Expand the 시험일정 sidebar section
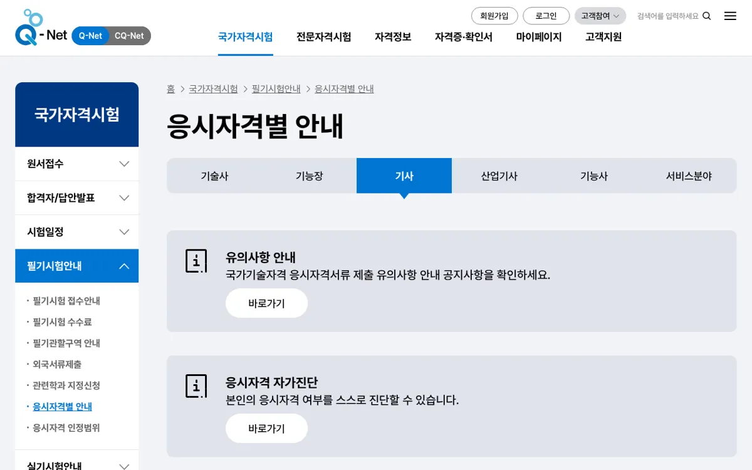Screen dimensions: 752x470 (77, 232)
